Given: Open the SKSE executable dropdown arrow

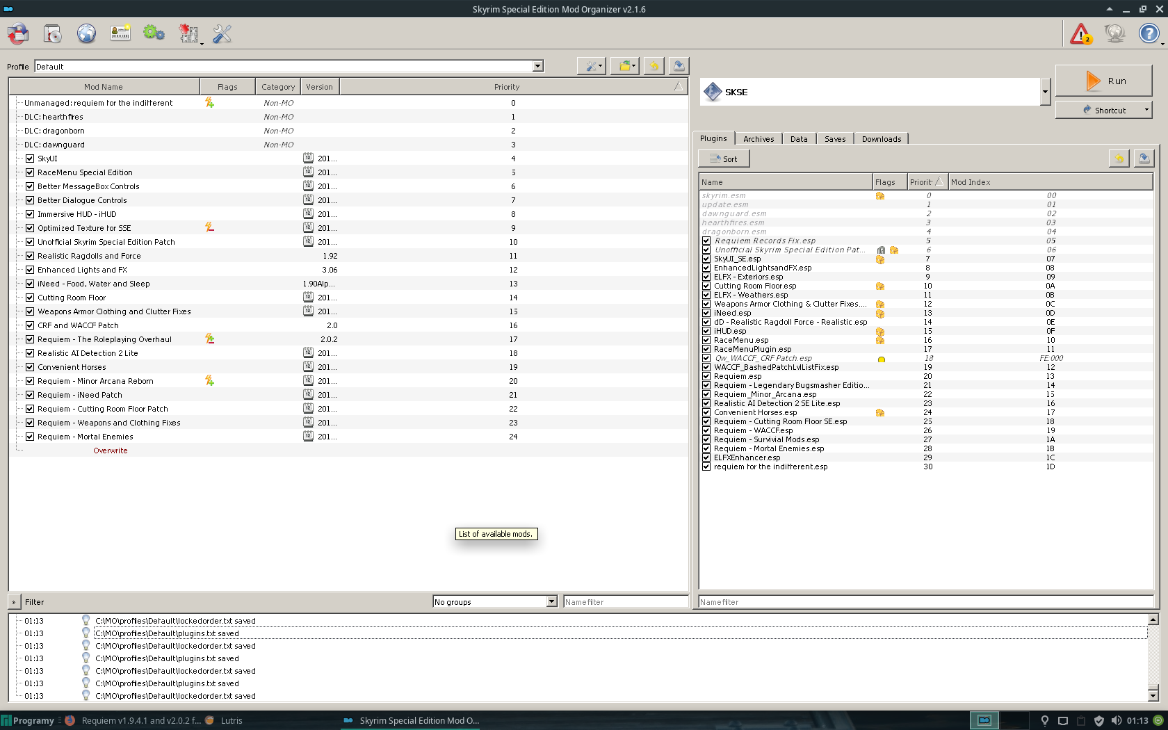Looking at the screenshot, I should (1045, 92).
